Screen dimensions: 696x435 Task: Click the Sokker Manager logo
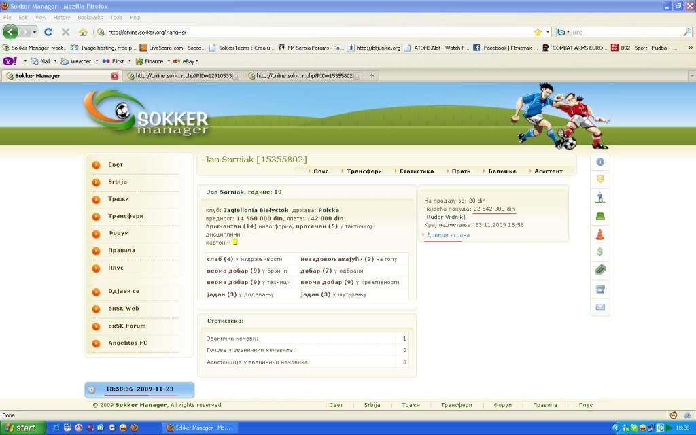pos(147,114)
